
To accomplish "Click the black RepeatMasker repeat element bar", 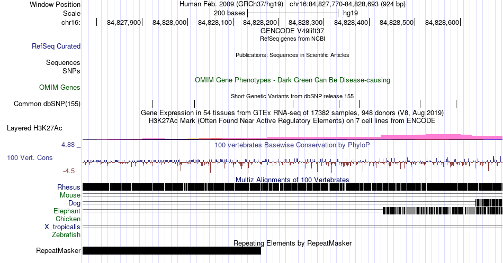I will 172,250.
